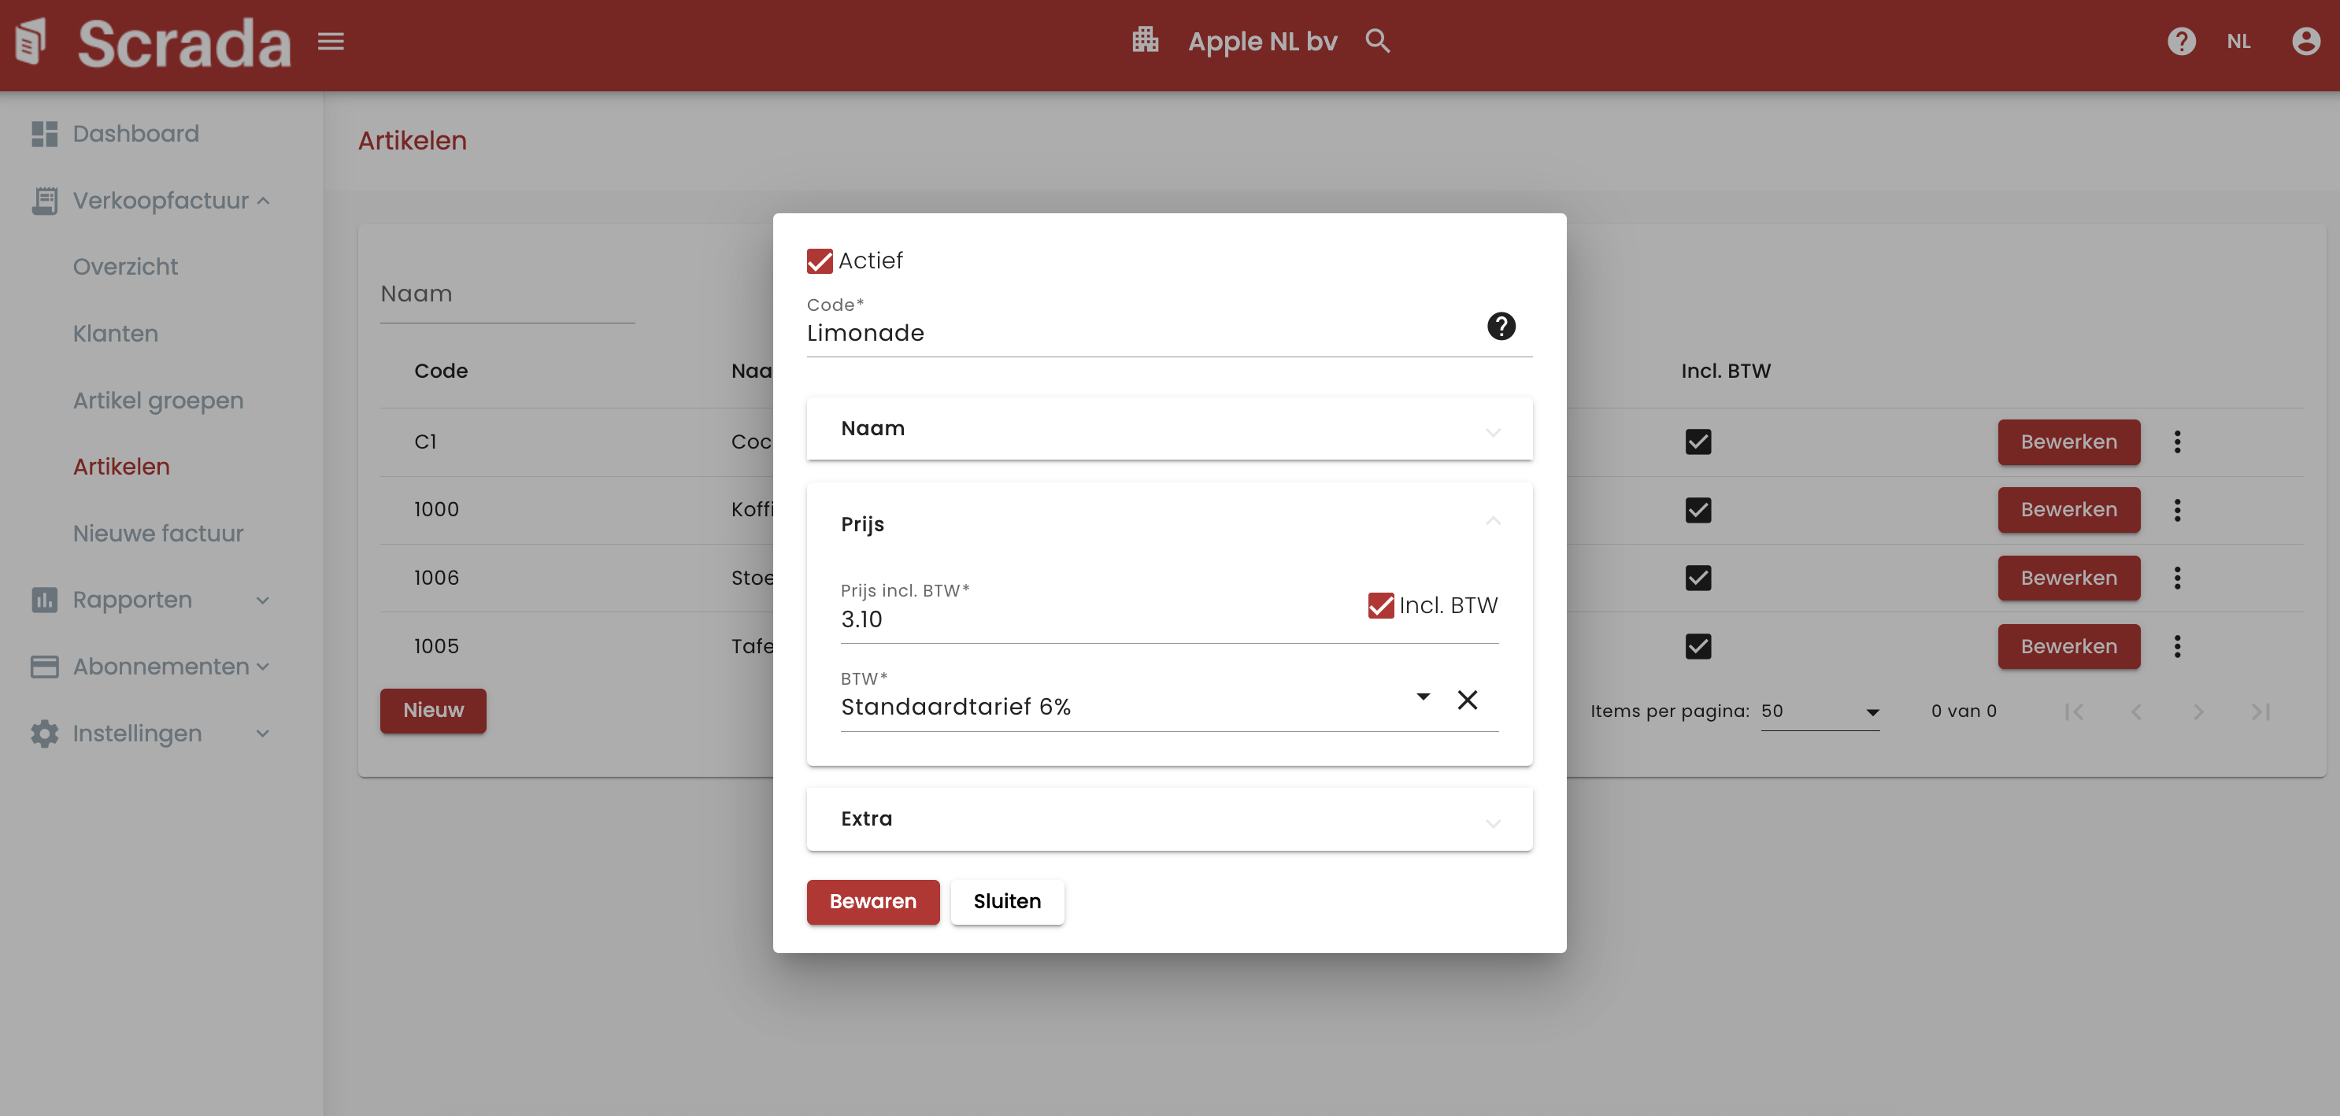
Task: Open three-dot menu for row C1
Action: (x=2176, y=442)
